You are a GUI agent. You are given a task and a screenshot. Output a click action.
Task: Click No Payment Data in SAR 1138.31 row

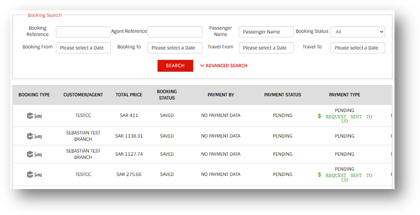(x=221, y=136)
